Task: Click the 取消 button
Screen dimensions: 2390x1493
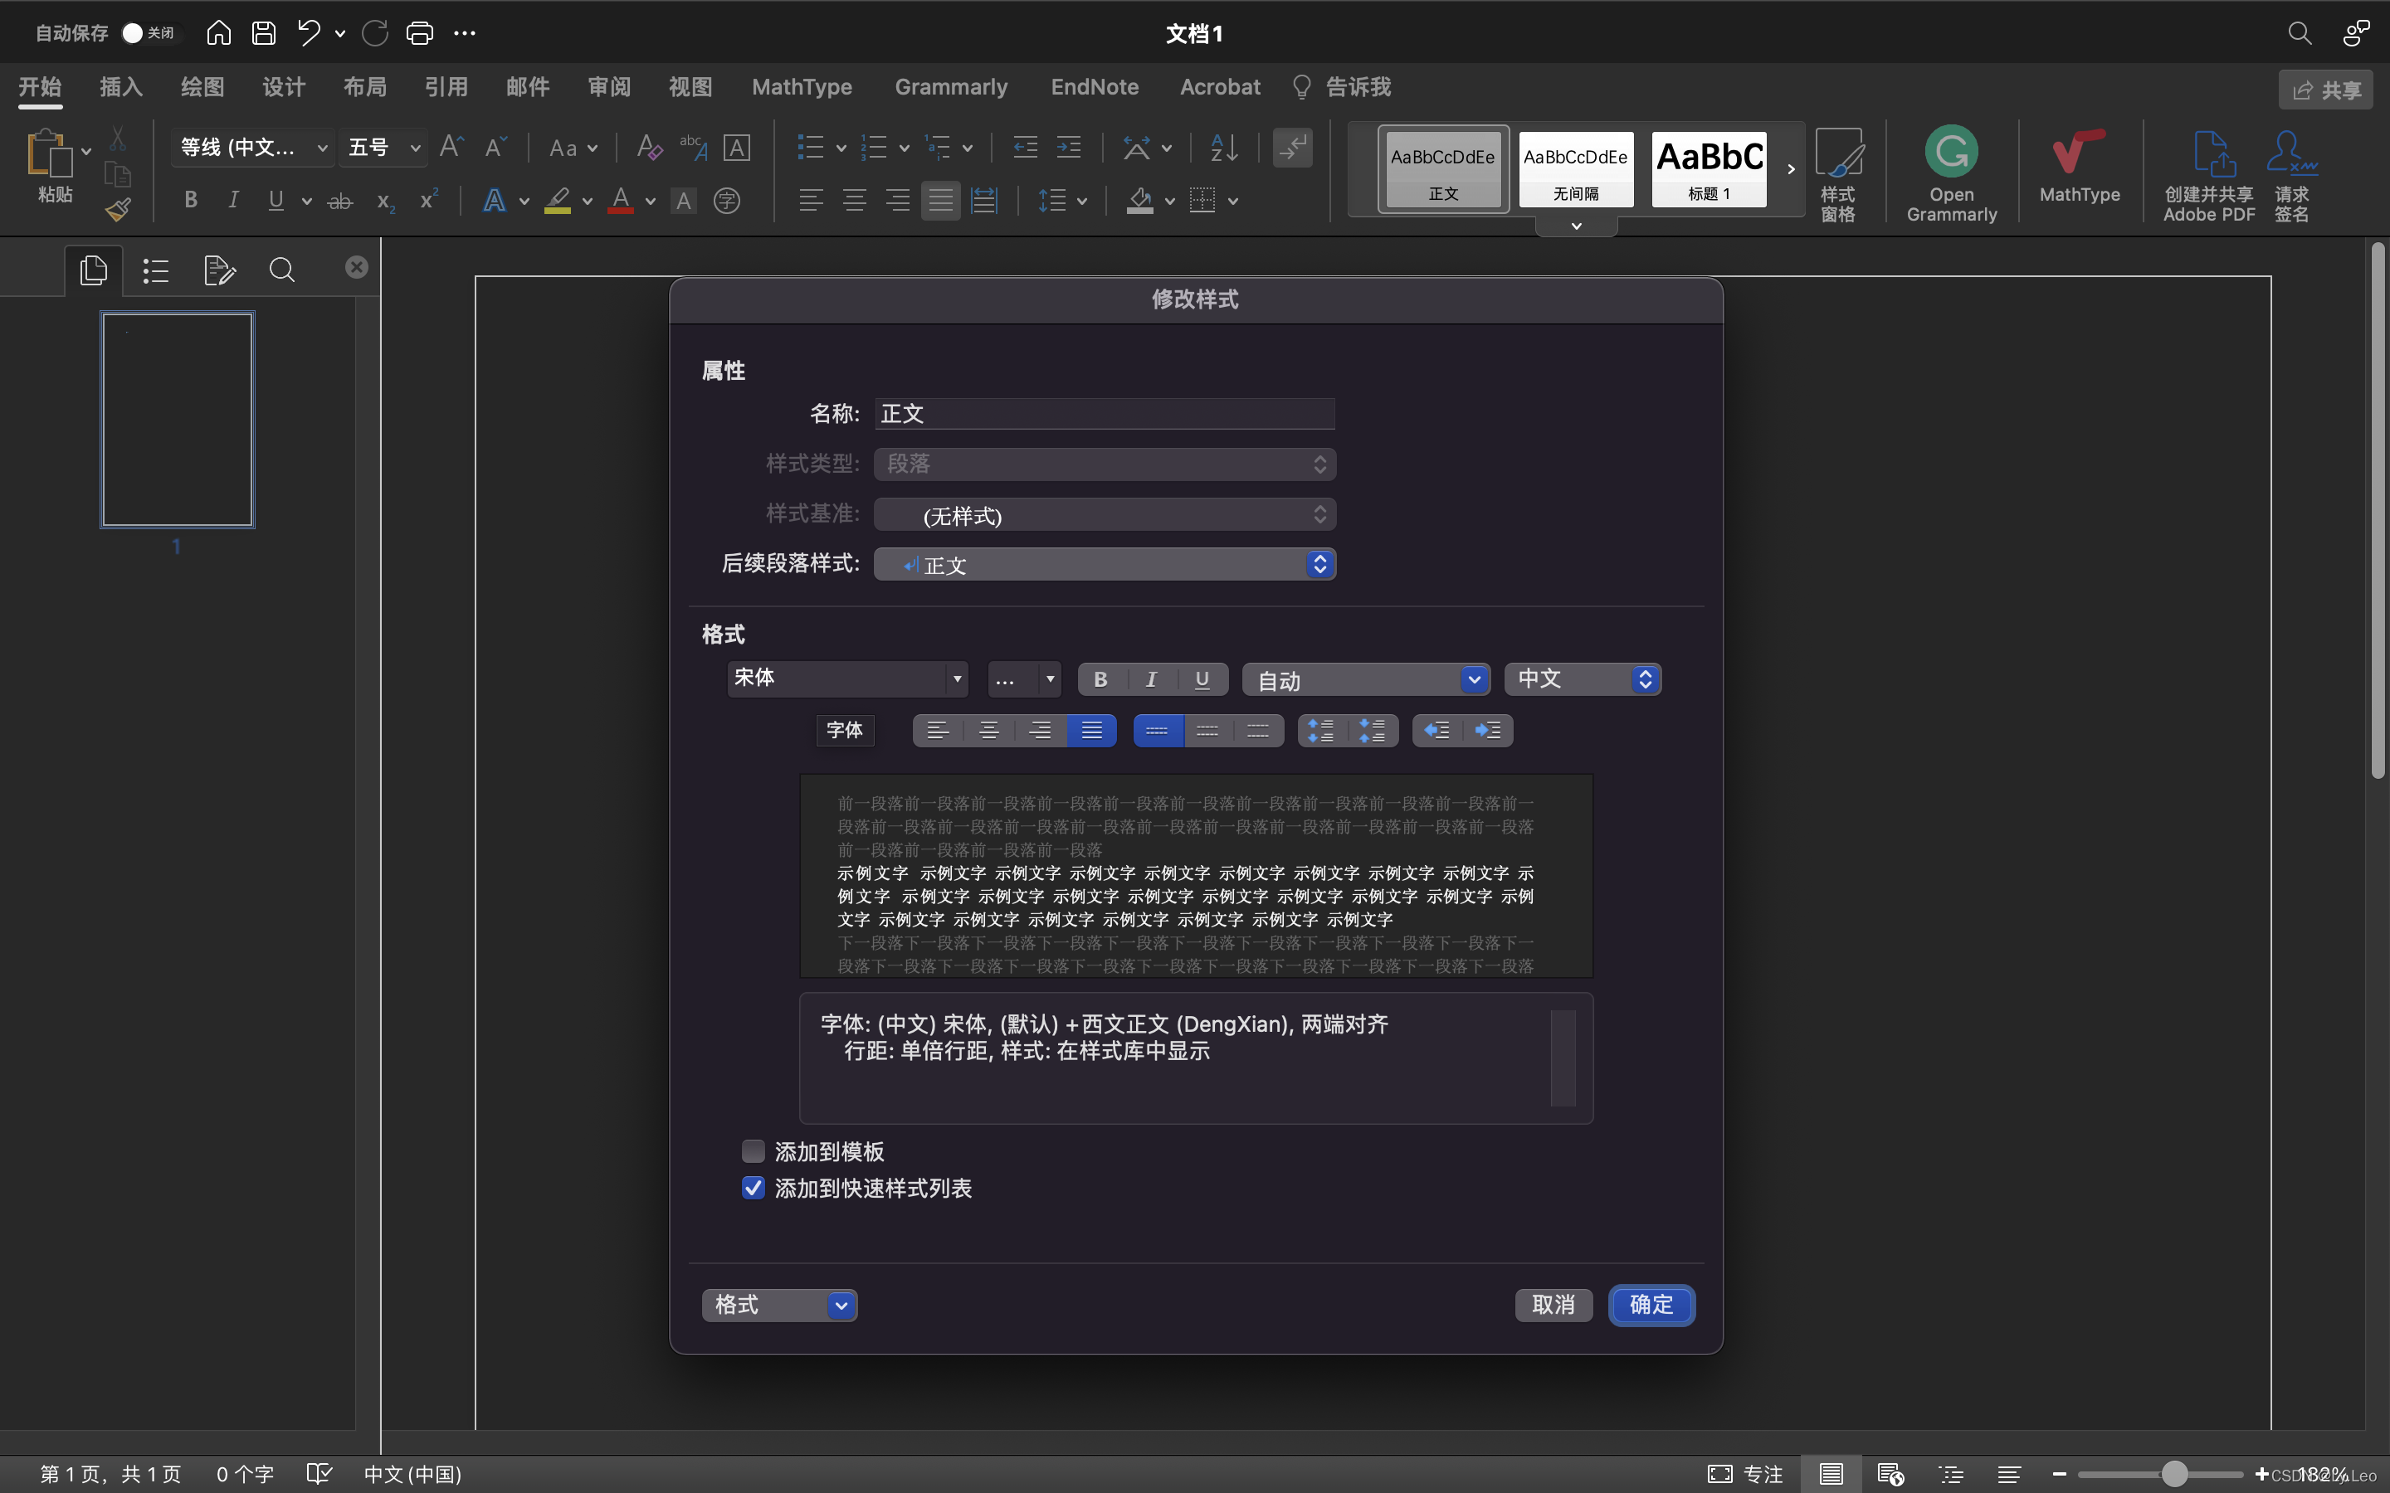Action: click(x=1553, y=1305)
